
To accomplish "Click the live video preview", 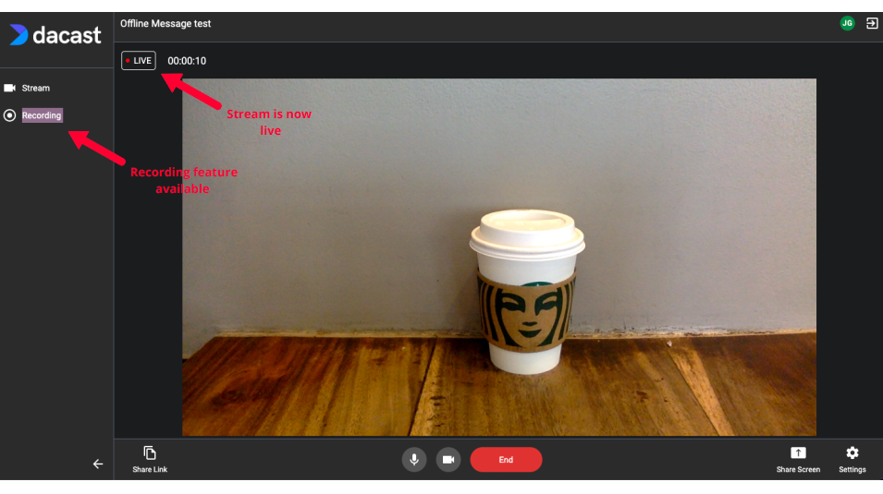I will pyautogui.click(x=499, y=257).
